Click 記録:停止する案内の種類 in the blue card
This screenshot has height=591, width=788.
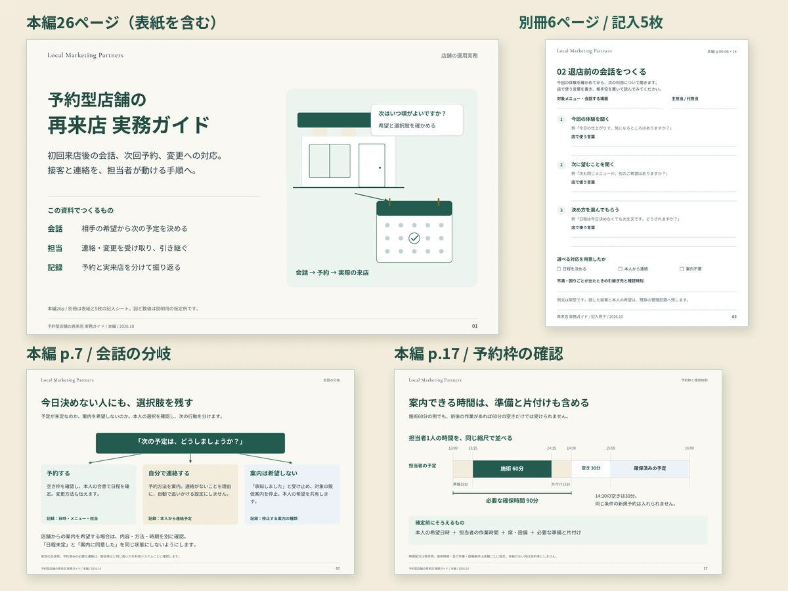[x=274, y=518]
